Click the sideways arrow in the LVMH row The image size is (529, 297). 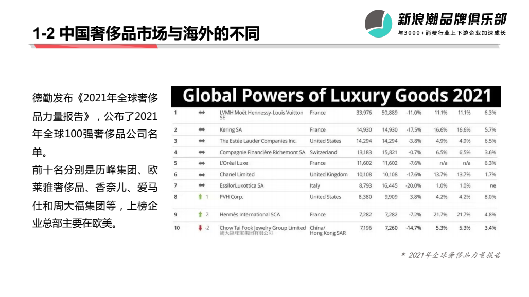[202, 113]
